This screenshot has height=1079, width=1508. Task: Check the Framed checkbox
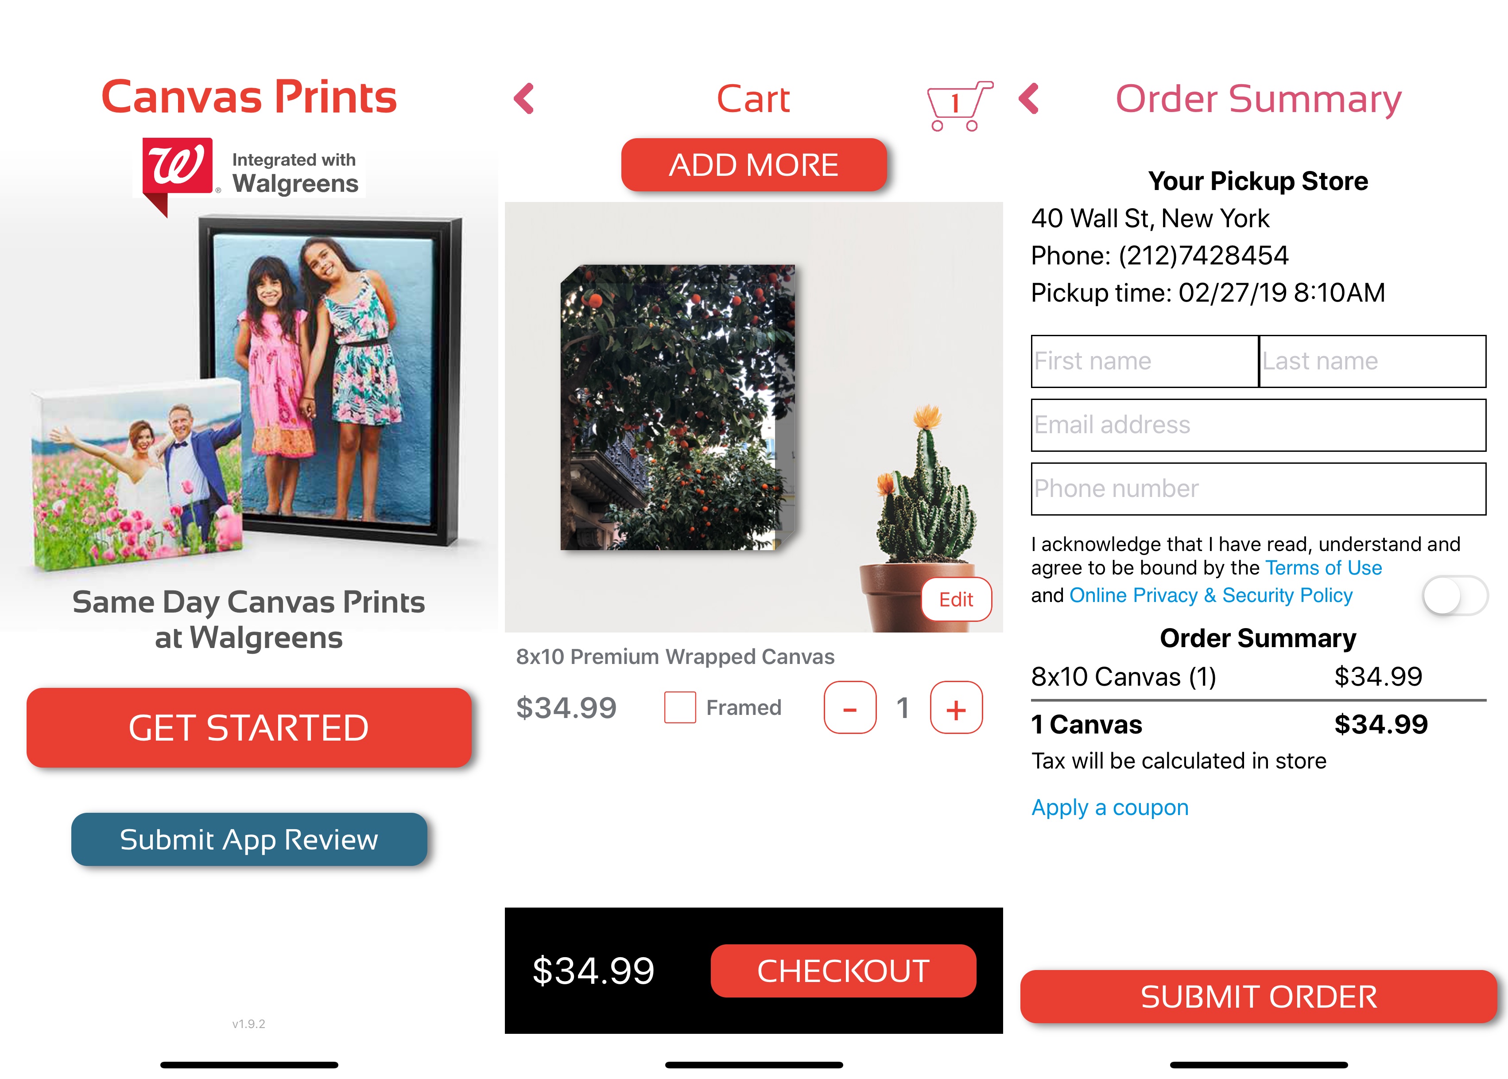(679, 707)
